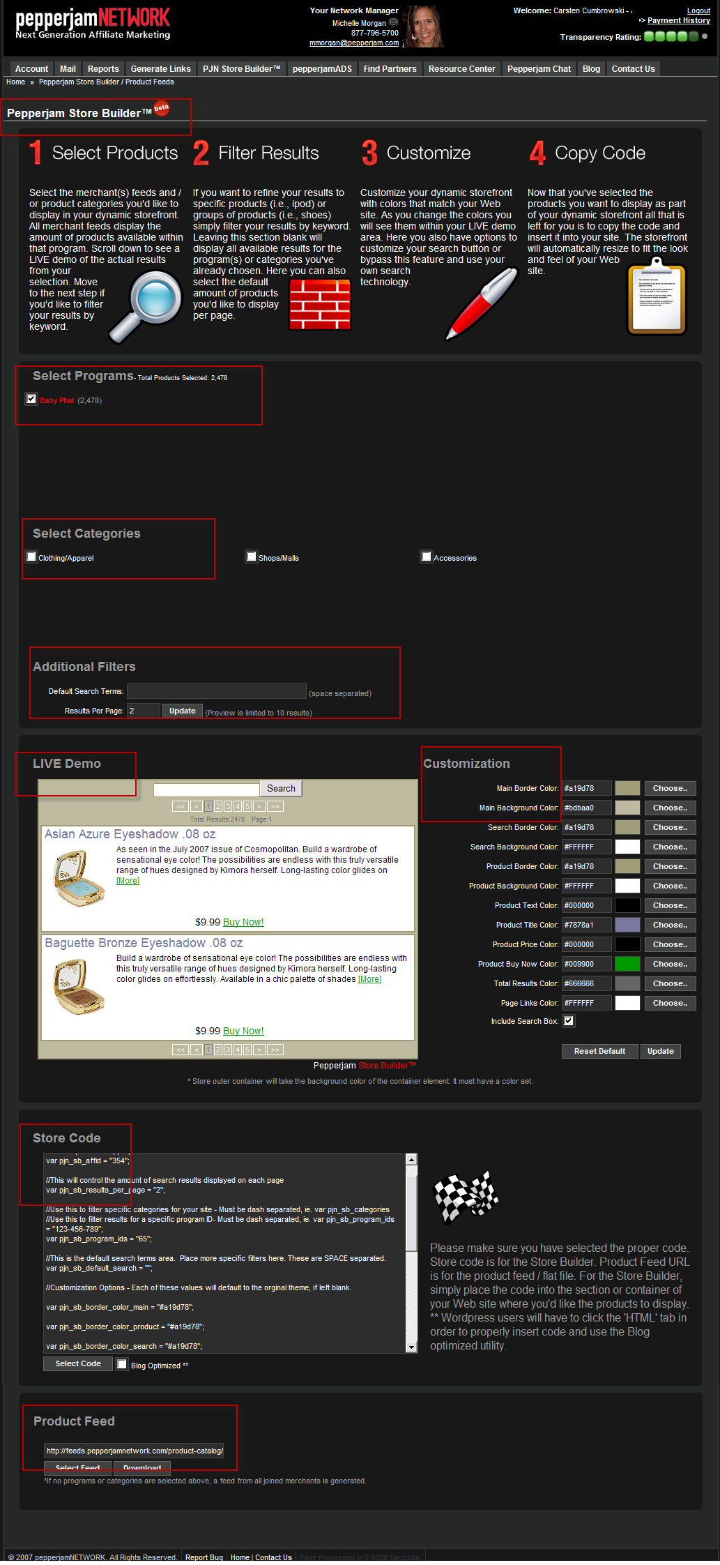Click the magnifying glass Select Products illustration
The image size is (720, 1565).
[x=145, y=307]
